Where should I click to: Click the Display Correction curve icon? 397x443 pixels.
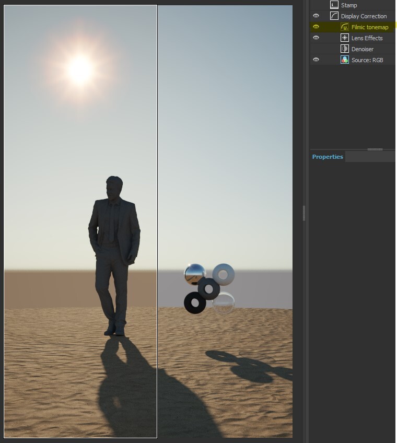pos(334,16)
